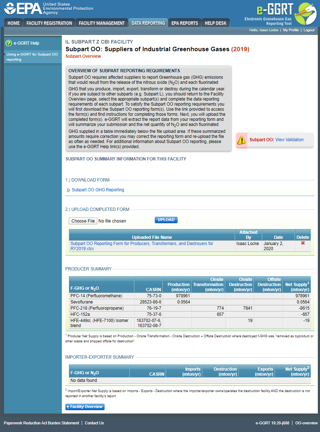Click the PFC-218 (Perfluoropropane) row name
Viewport: 320px width, 432px height.
click(97, 308)
